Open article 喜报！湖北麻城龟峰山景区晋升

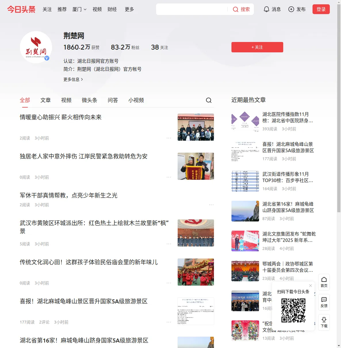click(84, 301)
